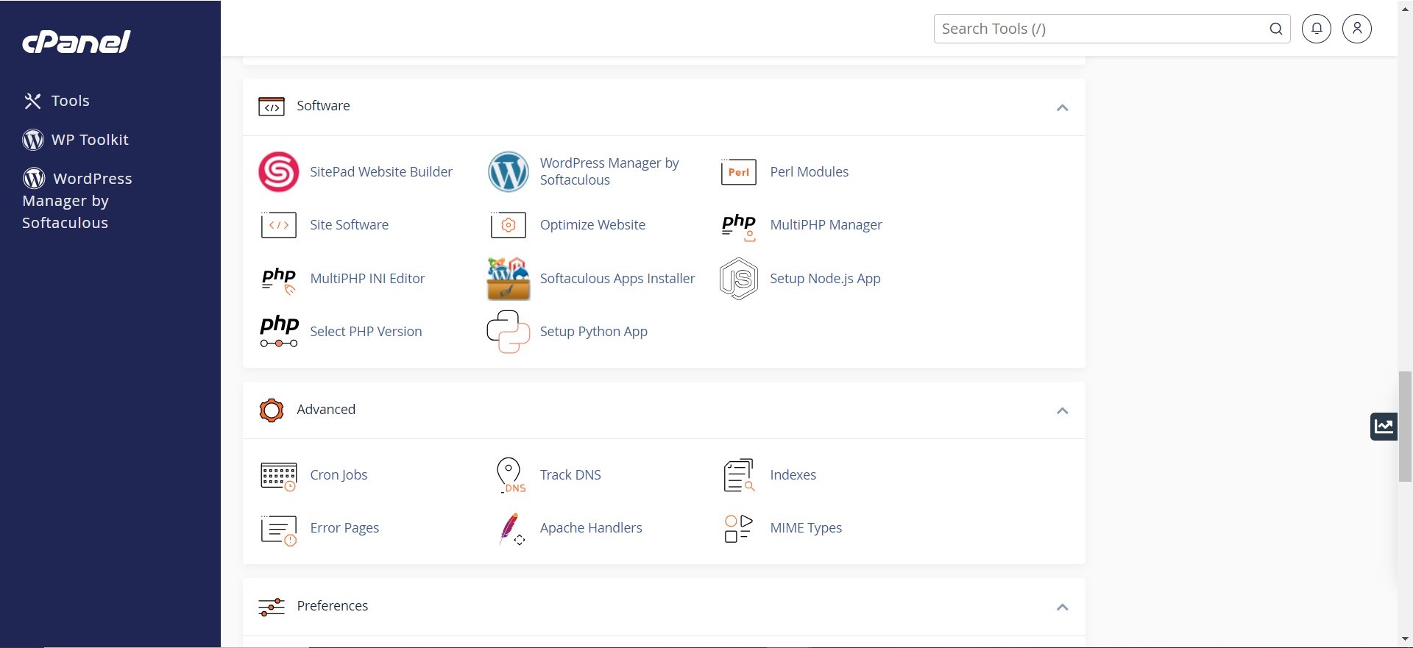The height and width of the screenshot is (648, 1413).
Task: Click the Apache Handlers link
Action: click(591, 527)
